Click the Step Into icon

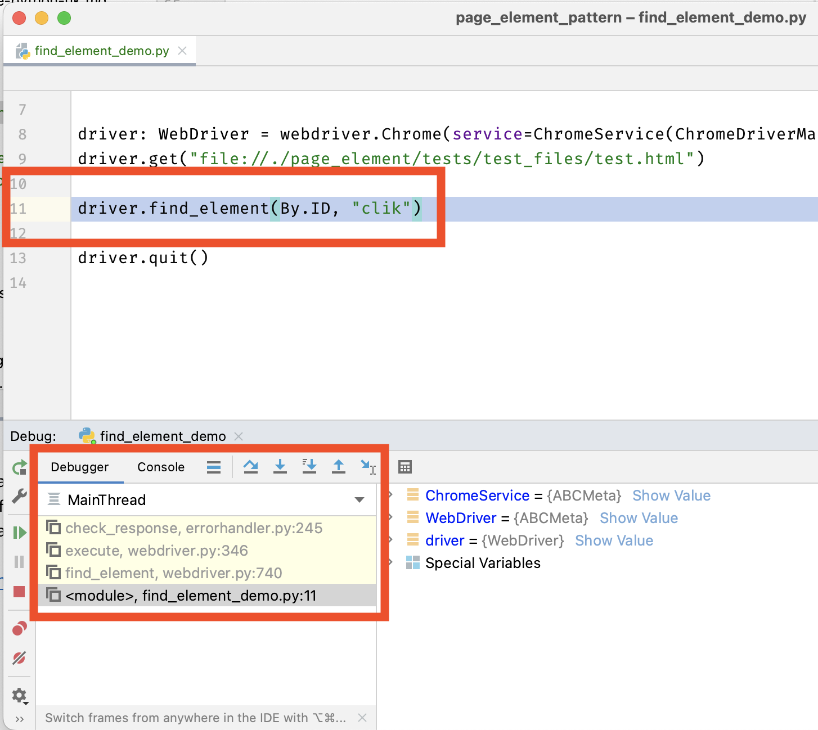coord(280,467)
